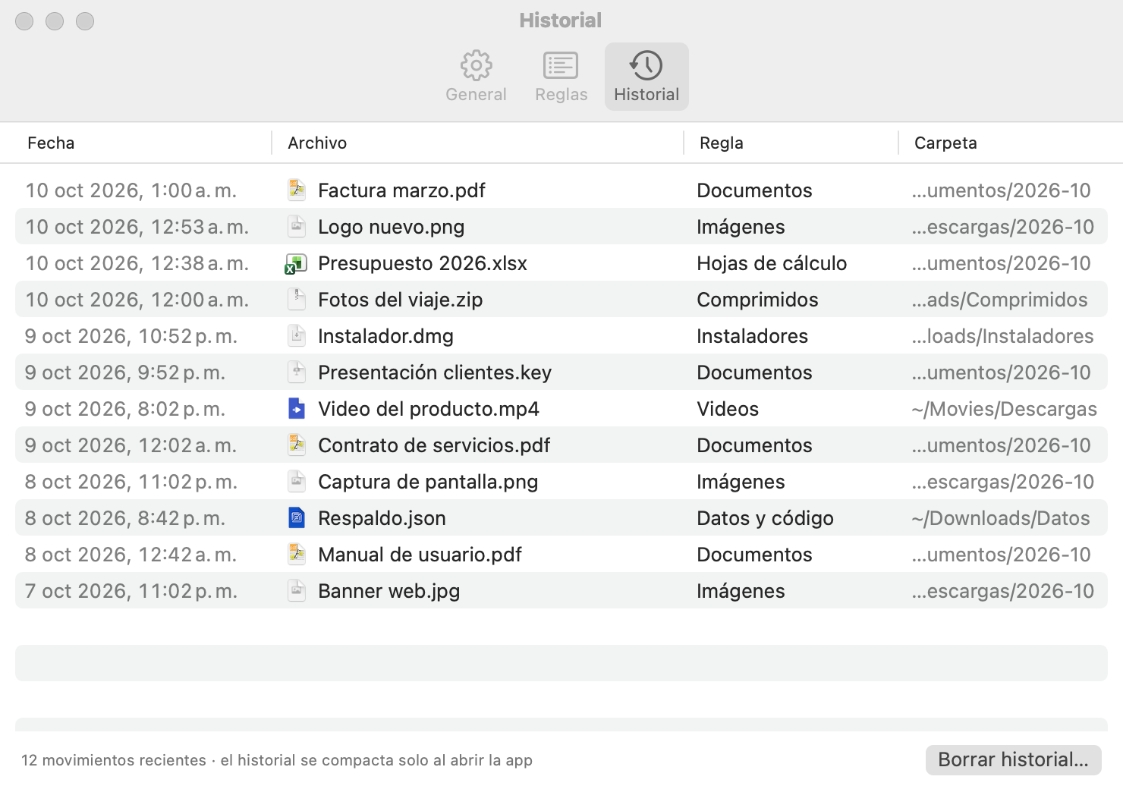Select the file name Captura de pantalla.png
1123x789 pixels.
click(x=428, y=482)
